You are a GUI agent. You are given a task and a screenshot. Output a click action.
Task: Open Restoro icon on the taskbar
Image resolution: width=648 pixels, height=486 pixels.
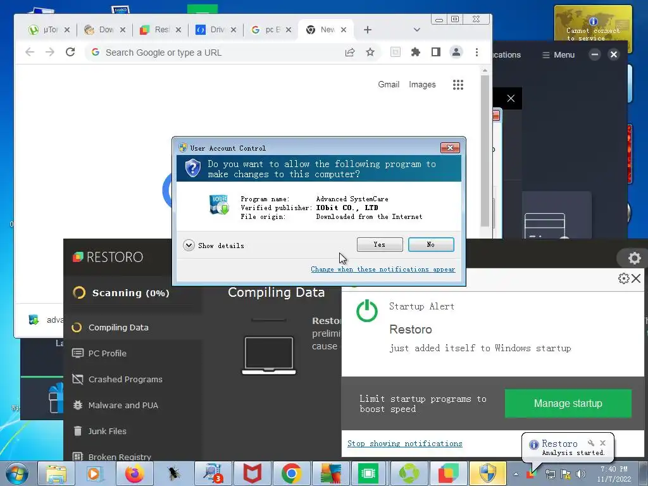point(448,473)
